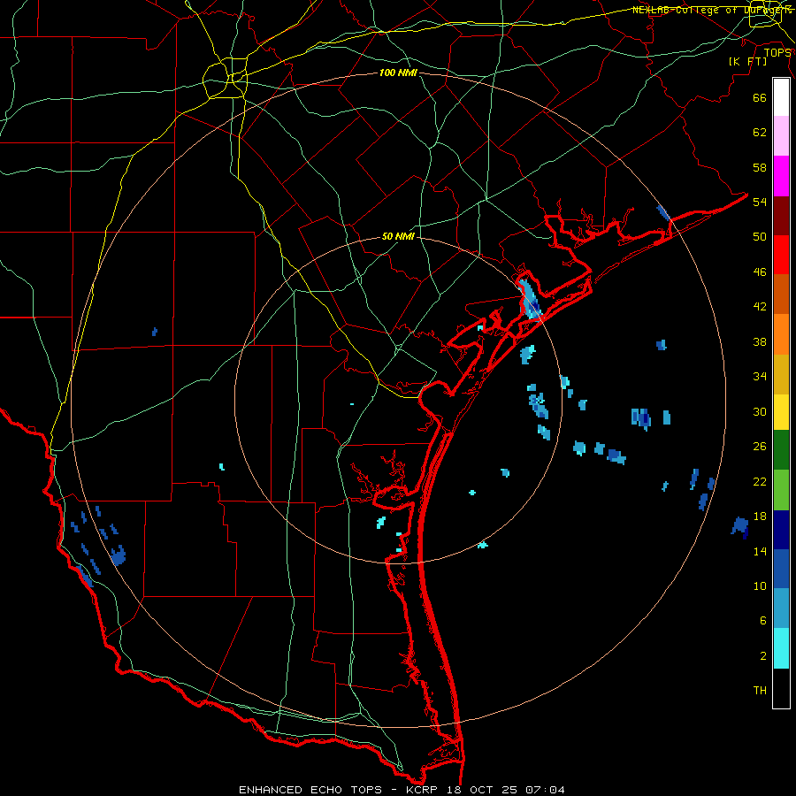Viewport: 796px width, 796px height.
Task: Select the bright red legend swatch
Action: point(781,255)
